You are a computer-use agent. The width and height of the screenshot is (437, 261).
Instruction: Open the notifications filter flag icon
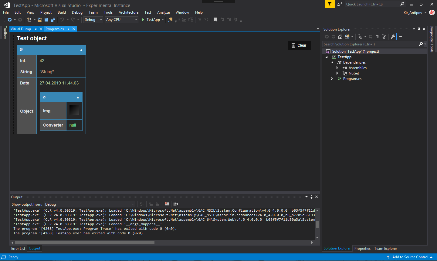point(330,4)
